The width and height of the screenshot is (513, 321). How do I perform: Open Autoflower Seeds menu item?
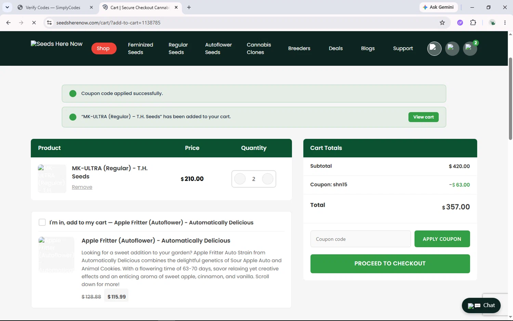(x=218, y=49)
